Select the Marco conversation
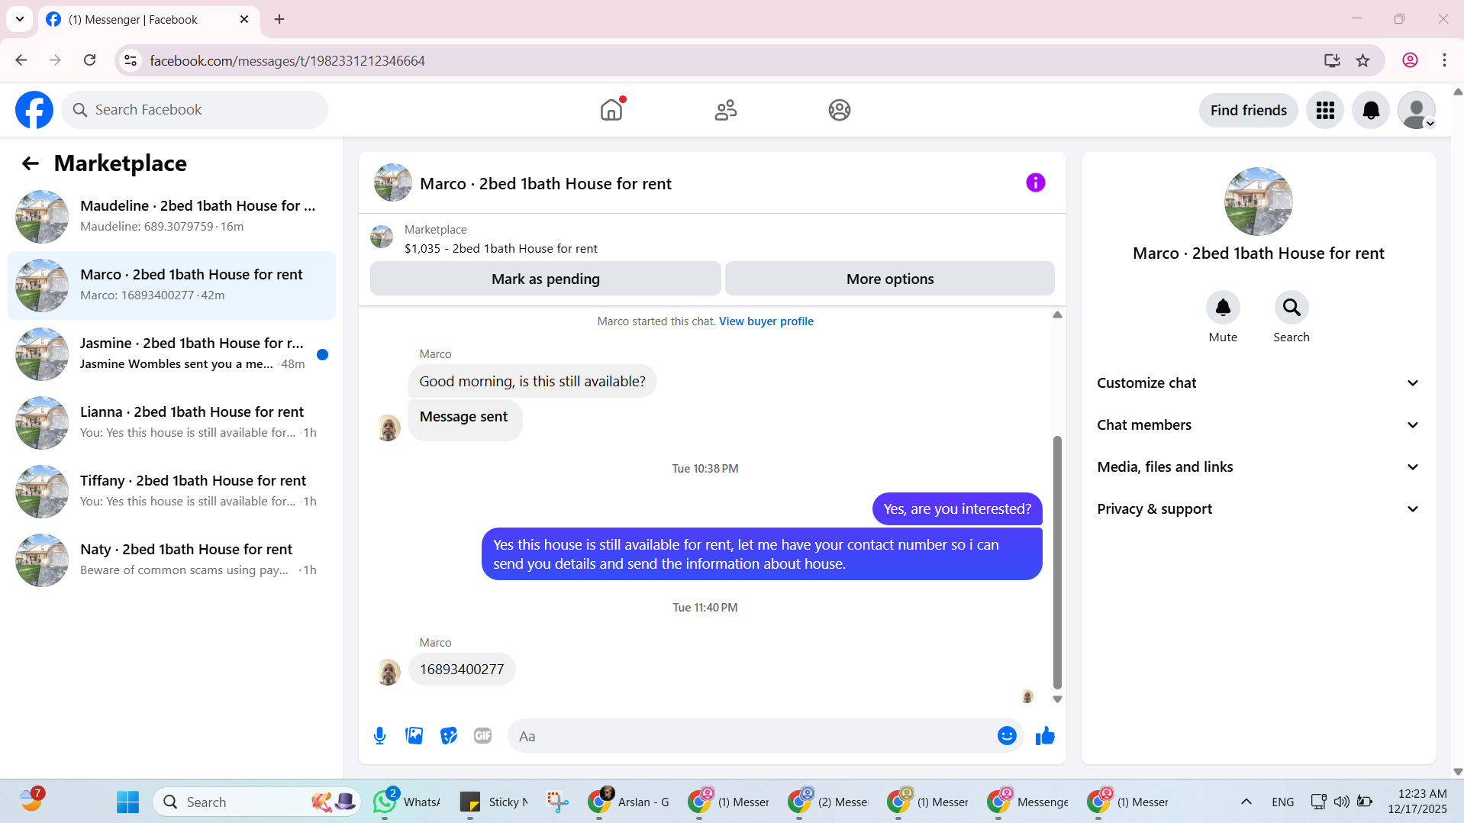 [x=172, y=286]
